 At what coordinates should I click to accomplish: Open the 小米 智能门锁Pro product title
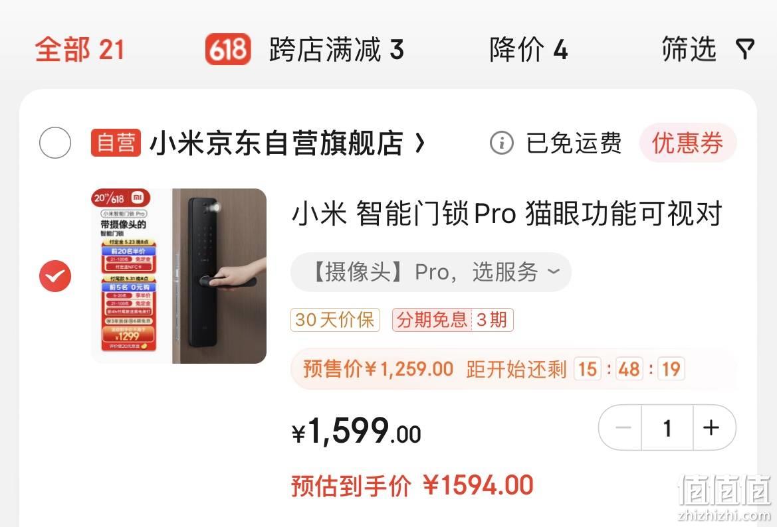tap(507, 213)
